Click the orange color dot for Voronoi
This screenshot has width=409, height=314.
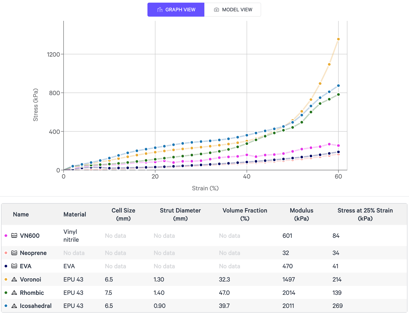(6, 279)
